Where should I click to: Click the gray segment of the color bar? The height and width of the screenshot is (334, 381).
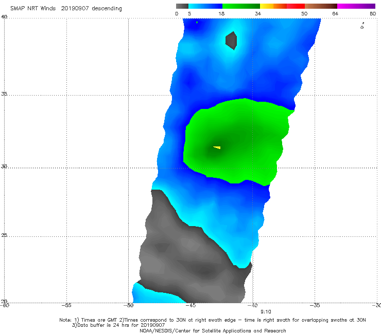pyautogui.click(x=182, y=6)
